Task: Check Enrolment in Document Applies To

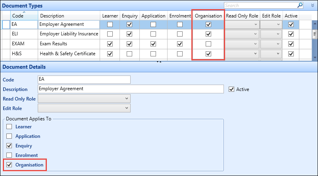Action: point(9,155)
